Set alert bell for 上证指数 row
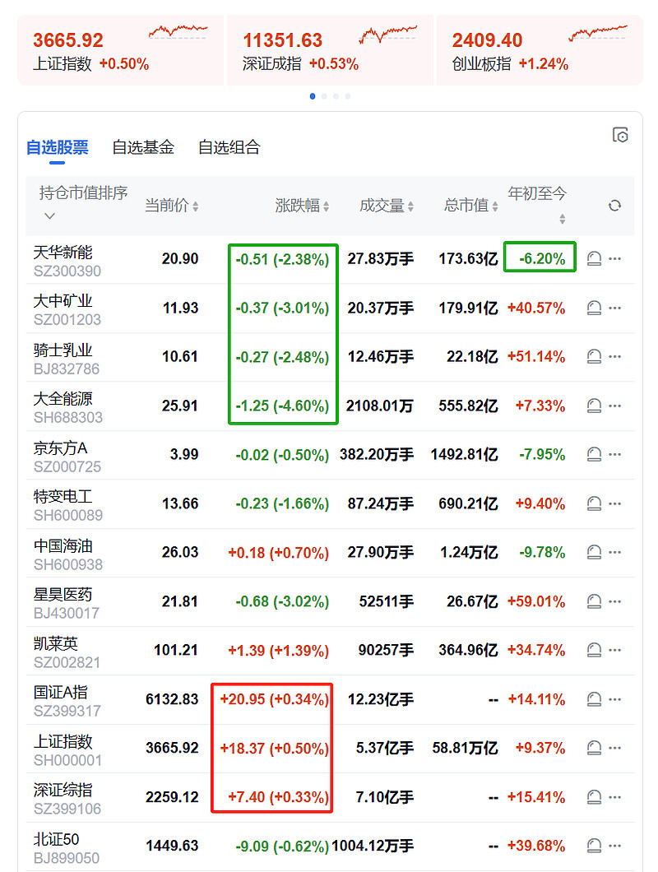The width and height of the screenshot is (658, 872). pyautogui.click(x=594, y=748)
